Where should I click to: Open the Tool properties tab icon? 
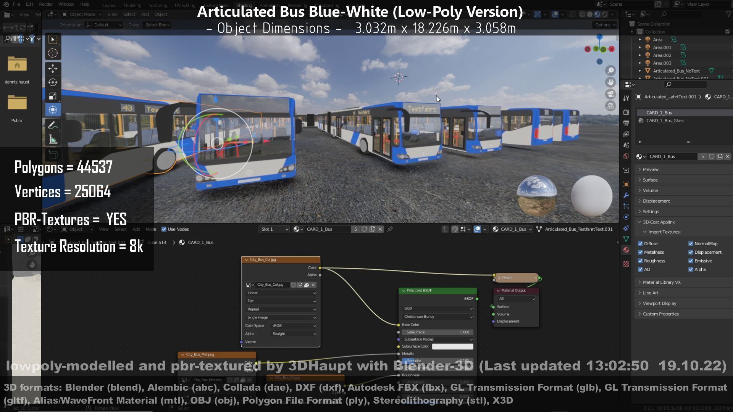pyautogui.click(x=626, y=98)
